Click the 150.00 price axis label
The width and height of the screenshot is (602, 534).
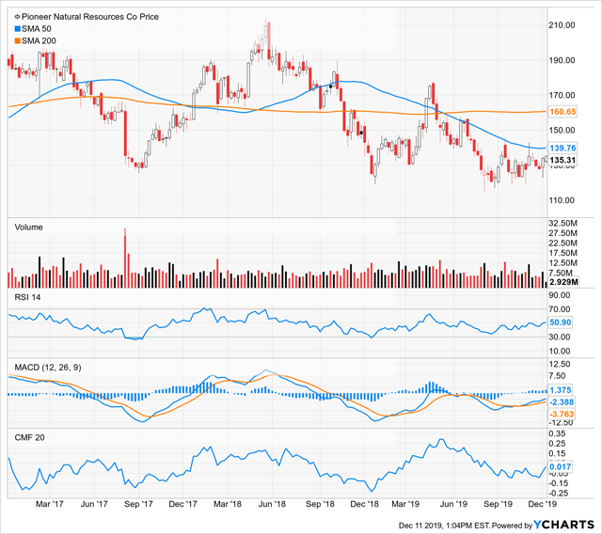[562, 130]
